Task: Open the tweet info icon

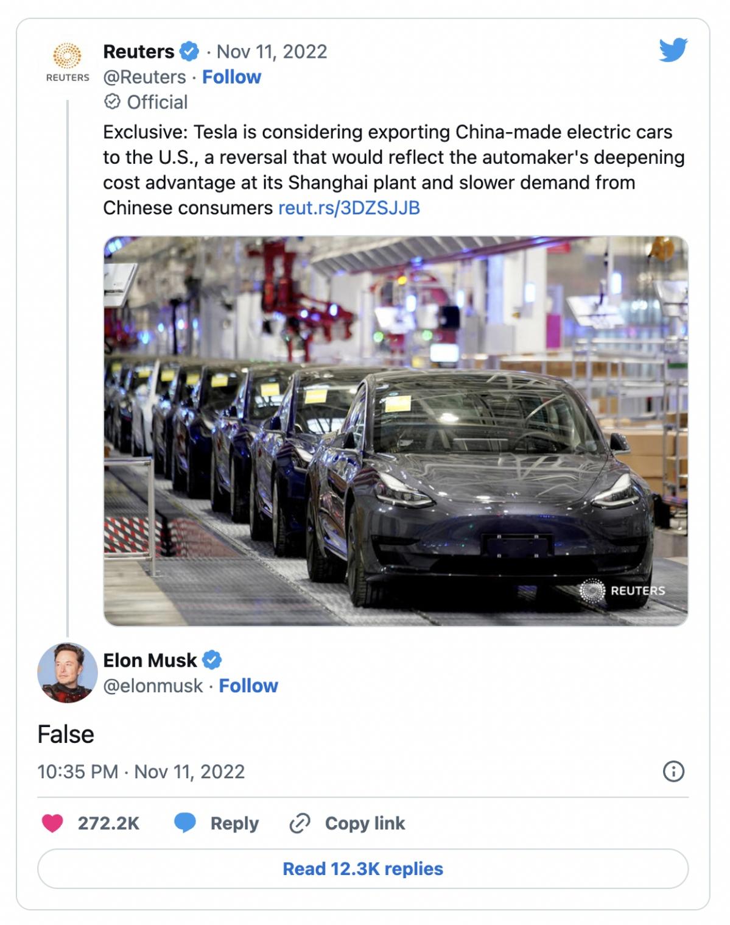Action: point(673,771)
